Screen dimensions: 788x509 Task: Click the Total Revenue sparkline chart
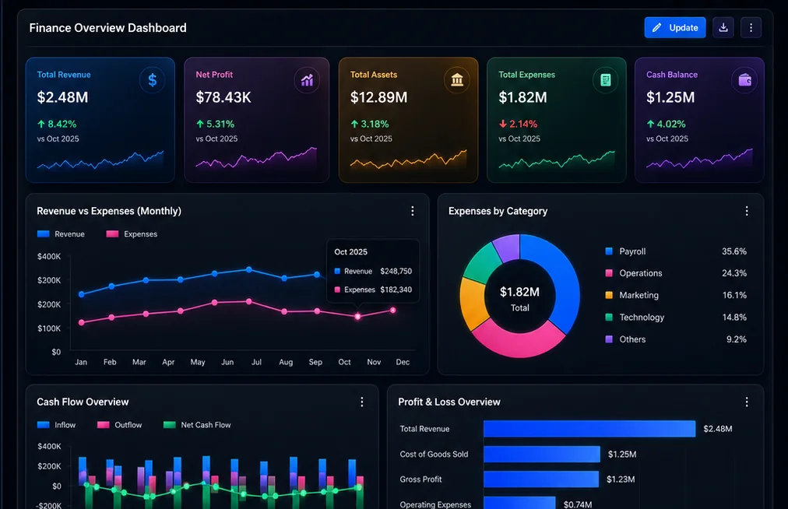[x=100, y=160]
